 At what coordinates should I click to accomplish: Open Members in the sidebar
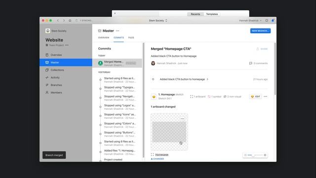tap(66, 92)
